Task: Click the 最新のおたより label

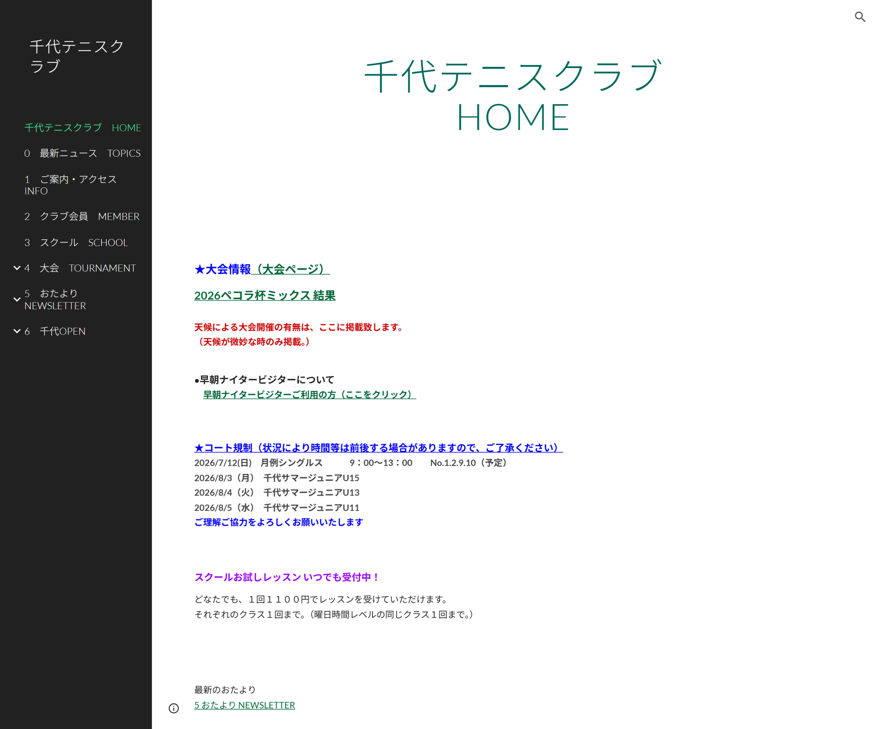Action: (x=225, y=690)
